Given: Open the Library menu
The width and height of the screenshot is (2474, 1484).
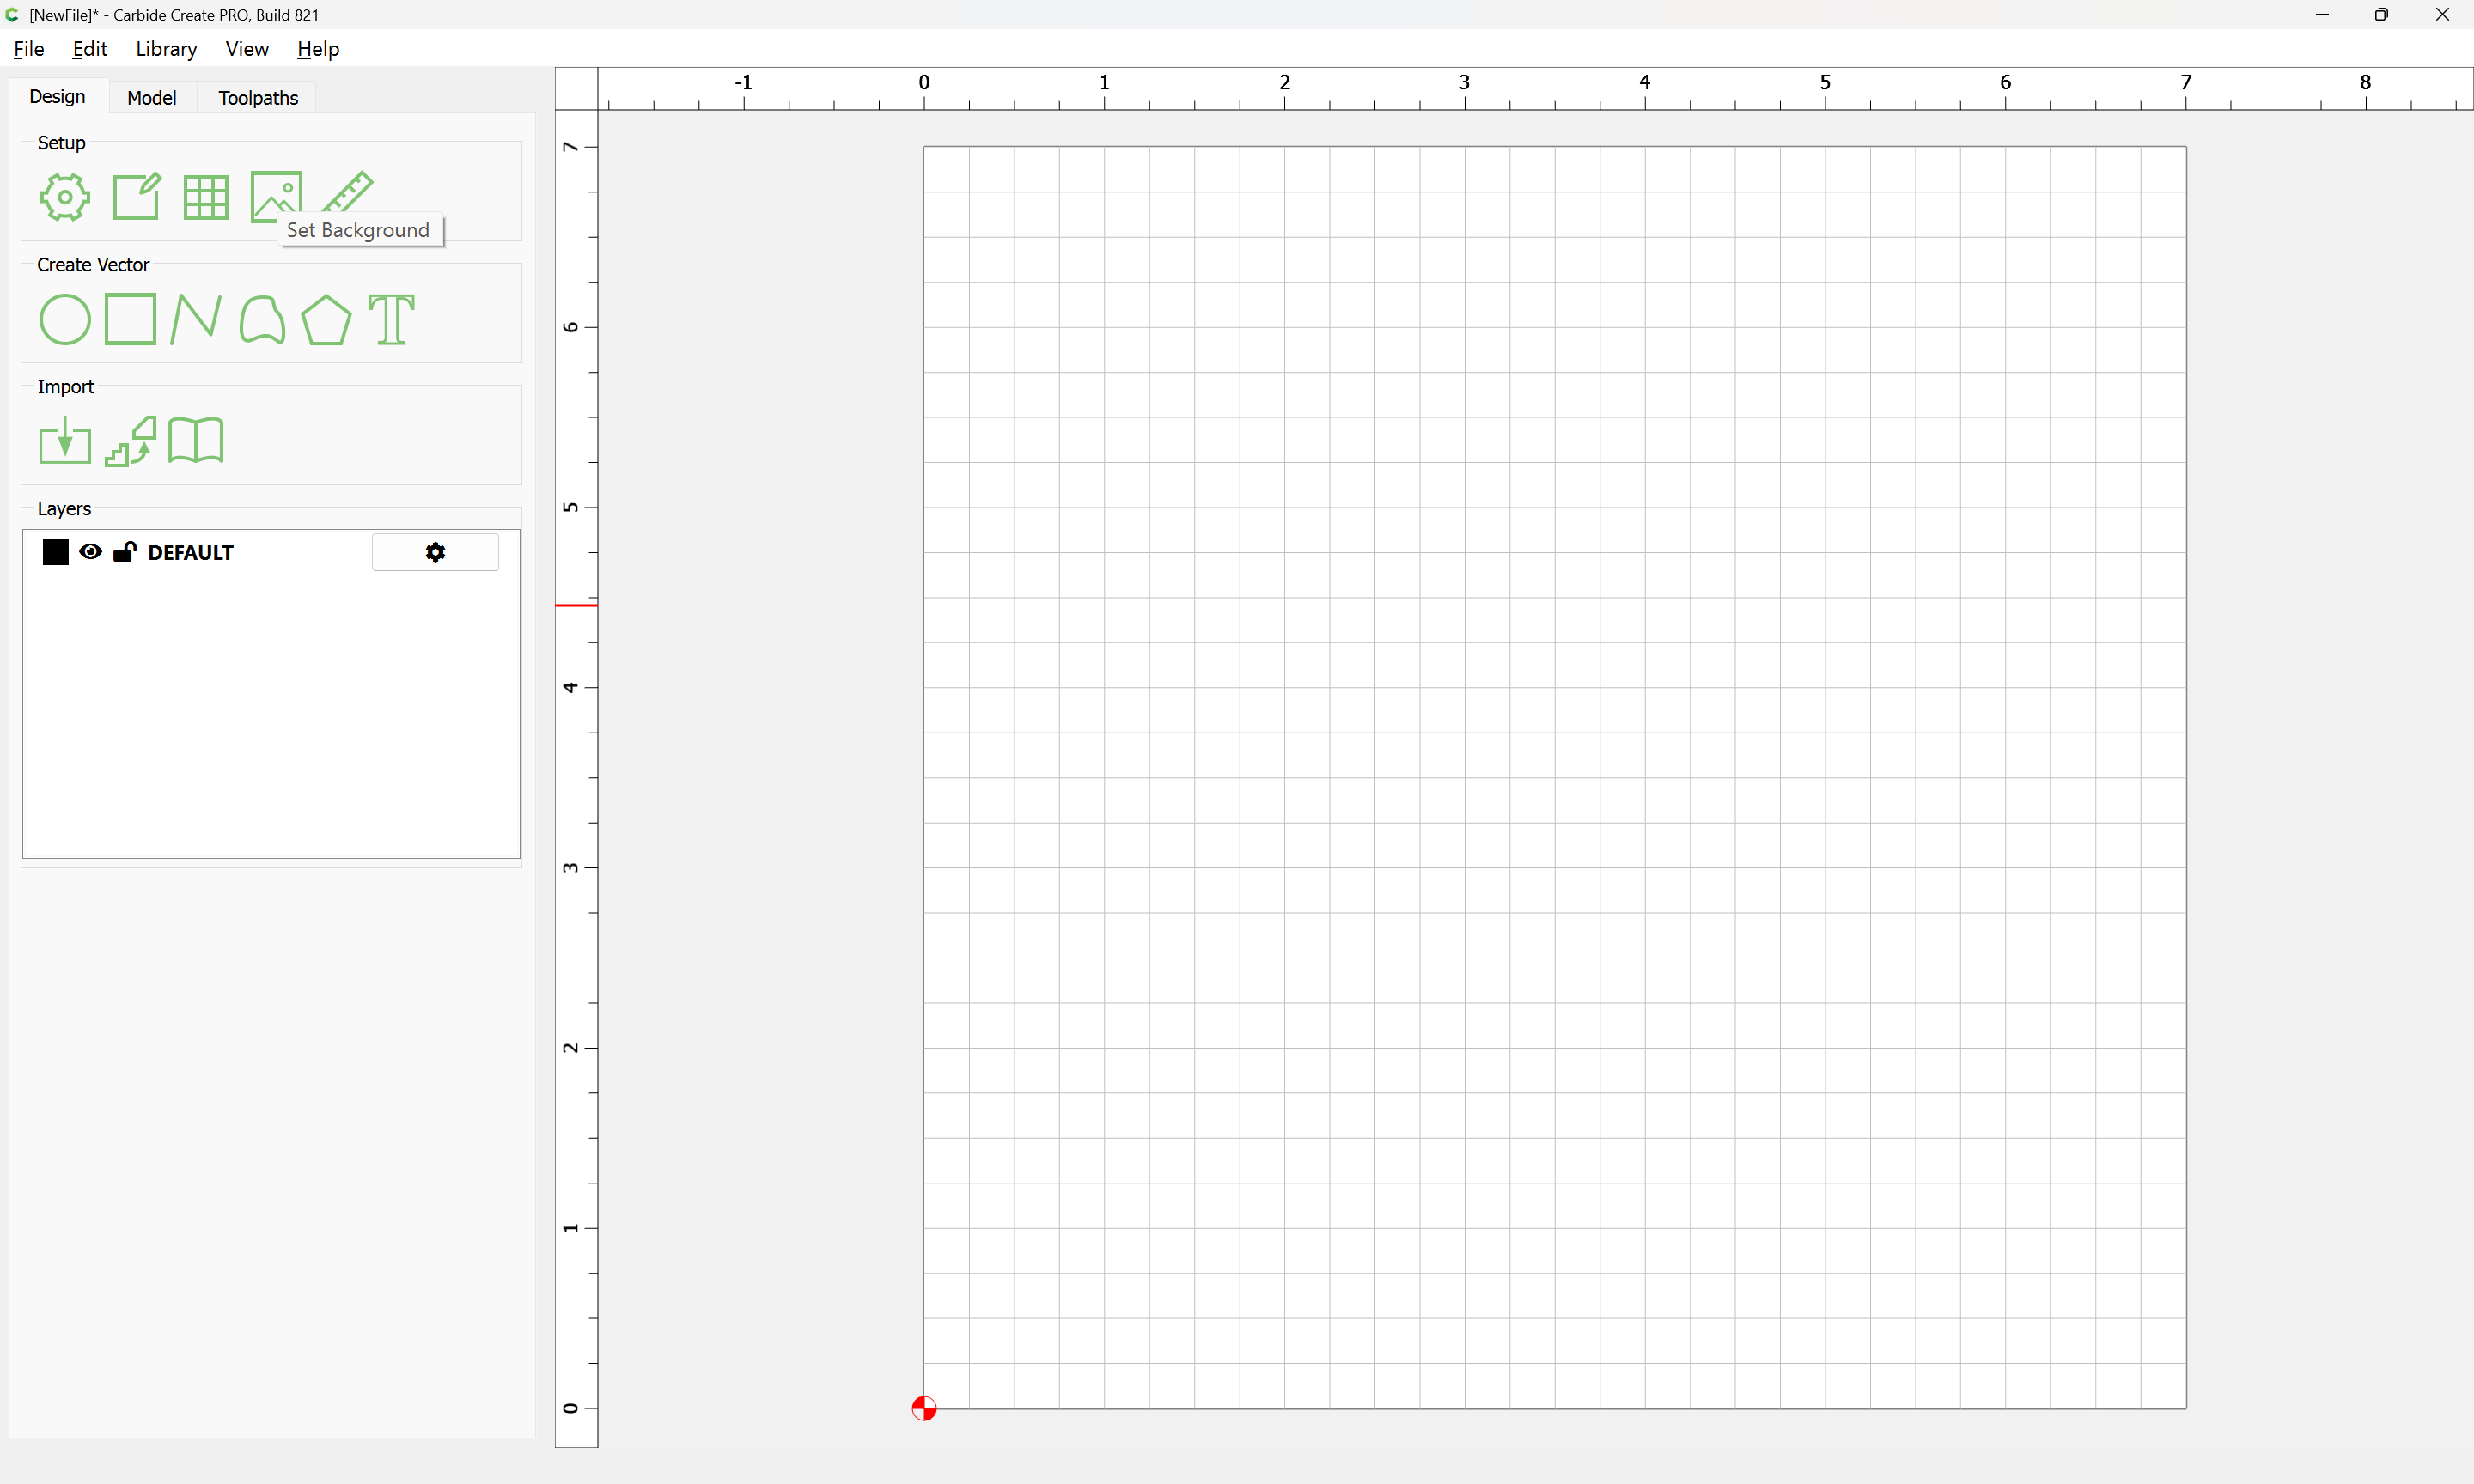Looking at the screenshot, I should [166, 49].
